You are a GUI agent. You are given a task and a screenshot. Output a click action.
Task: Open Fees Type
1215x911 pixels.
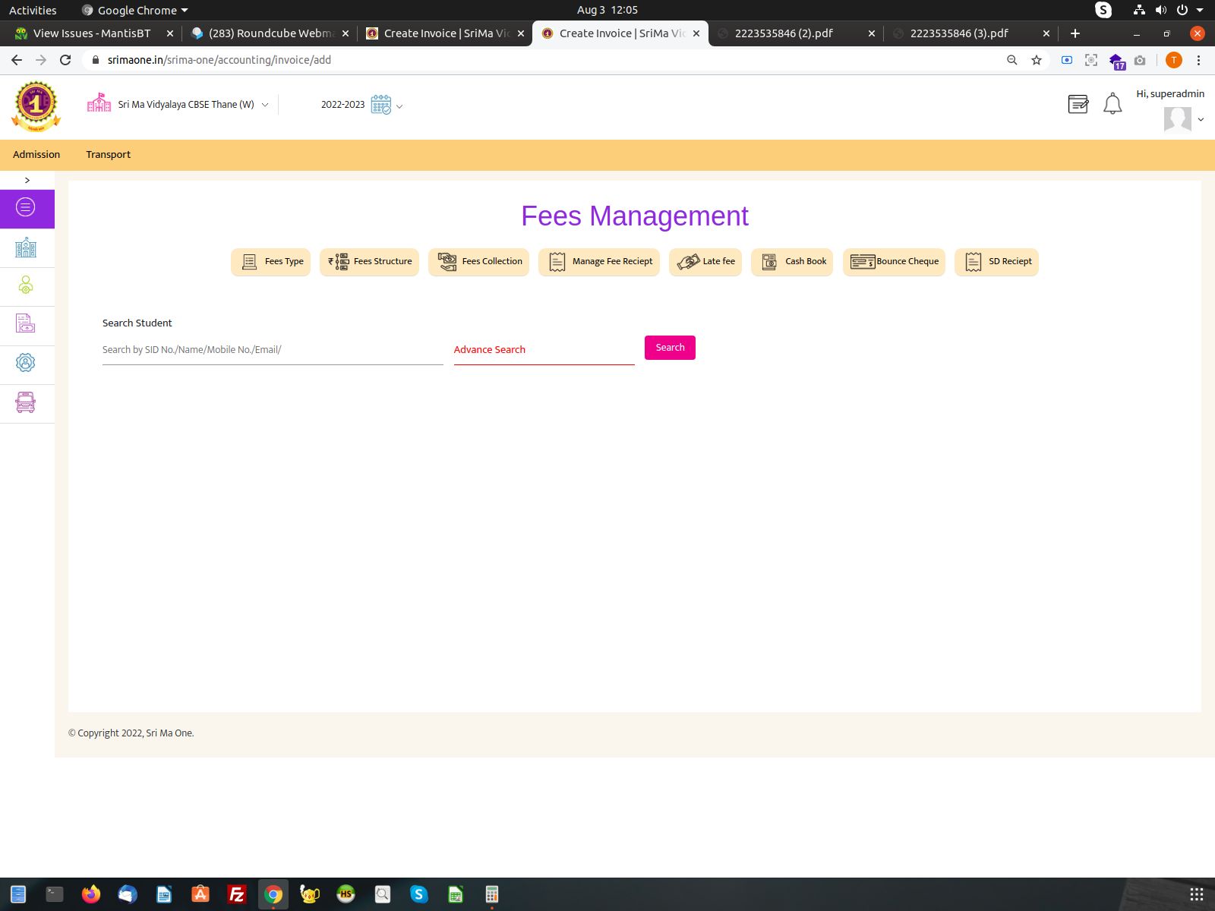point(270,262)
